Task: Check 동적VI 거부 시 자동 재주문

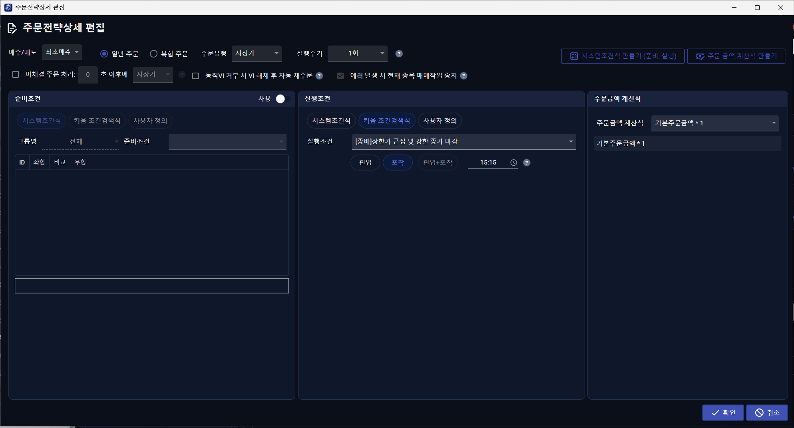Action: (195, 75)
